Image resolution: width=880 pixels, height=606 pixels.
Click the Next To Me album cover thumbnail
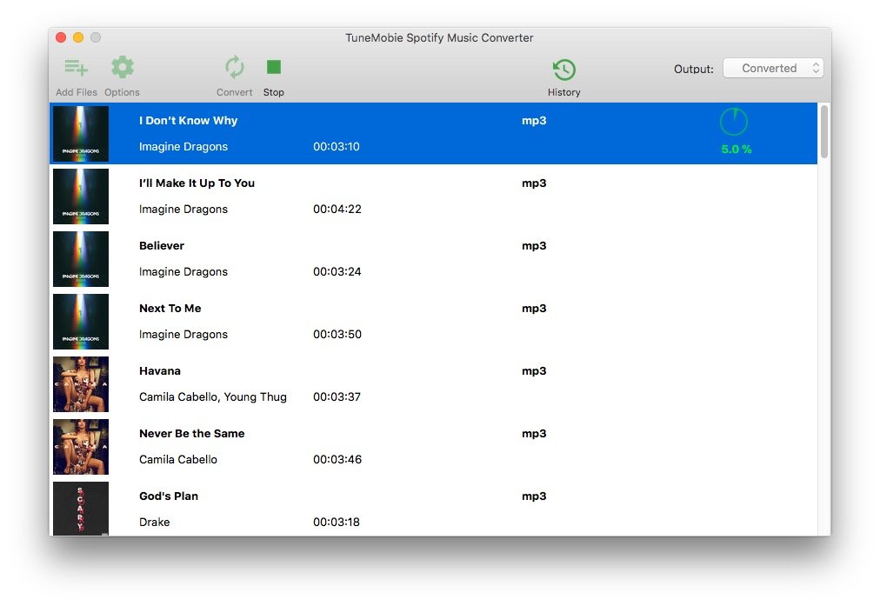pos(81,322)
